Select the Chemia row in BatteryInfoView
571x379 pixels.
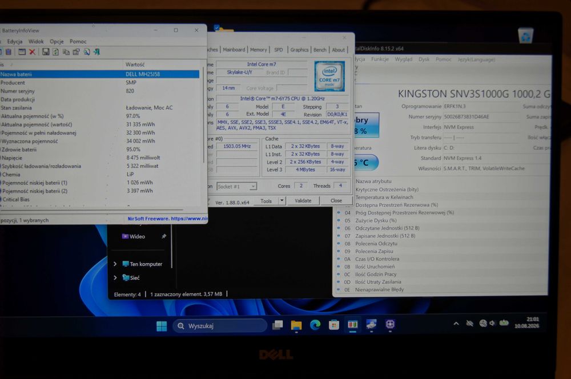click(x=99, y=174)
